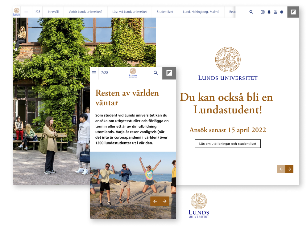Screen dimensions: 307x227
Task: Toggle fullscreen in the mobile preview
Action: [x=169, y=73]
